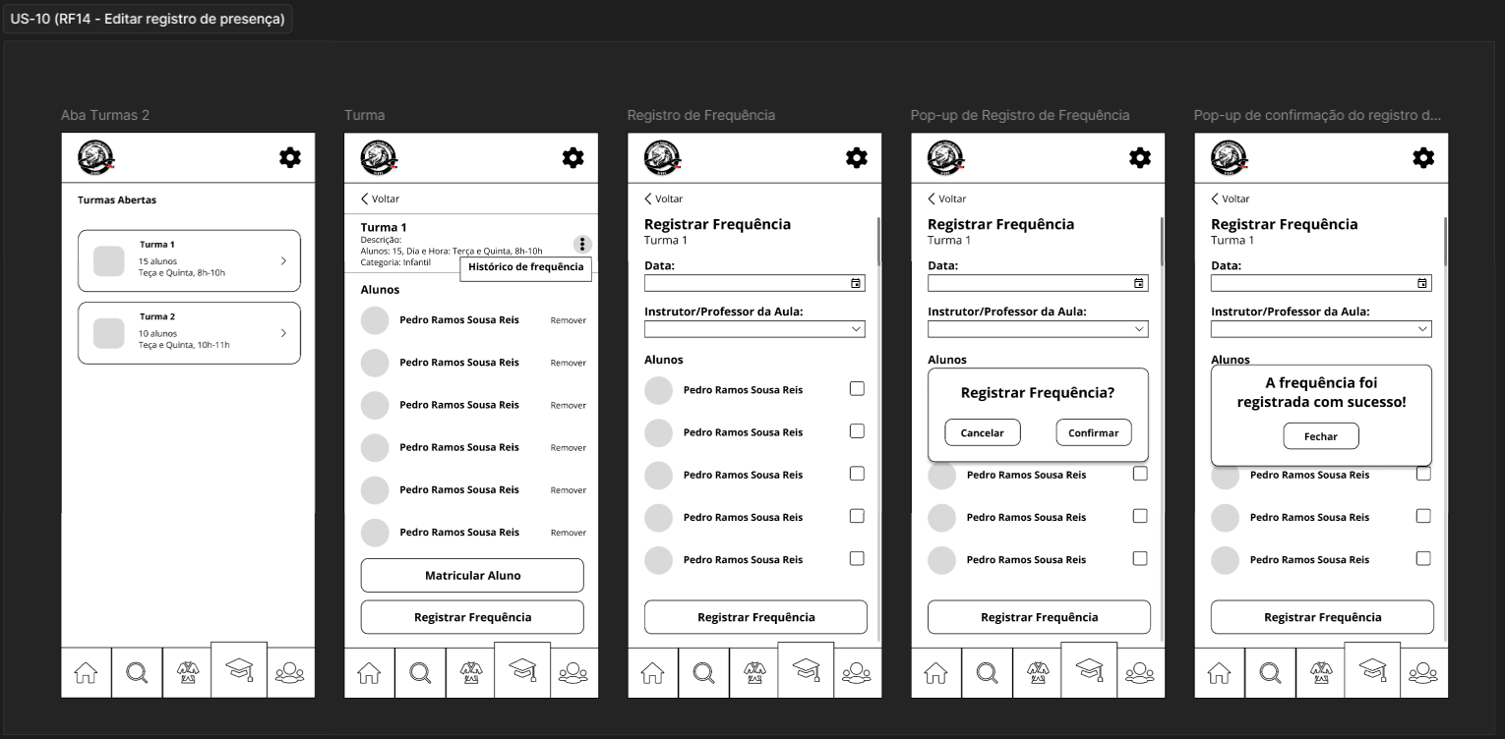Image resolution: width=1505 pixels, height=739 pixels.
Task: Open graduation cap tab on Aba Turmas 2
Action: (x=239, y=670)
